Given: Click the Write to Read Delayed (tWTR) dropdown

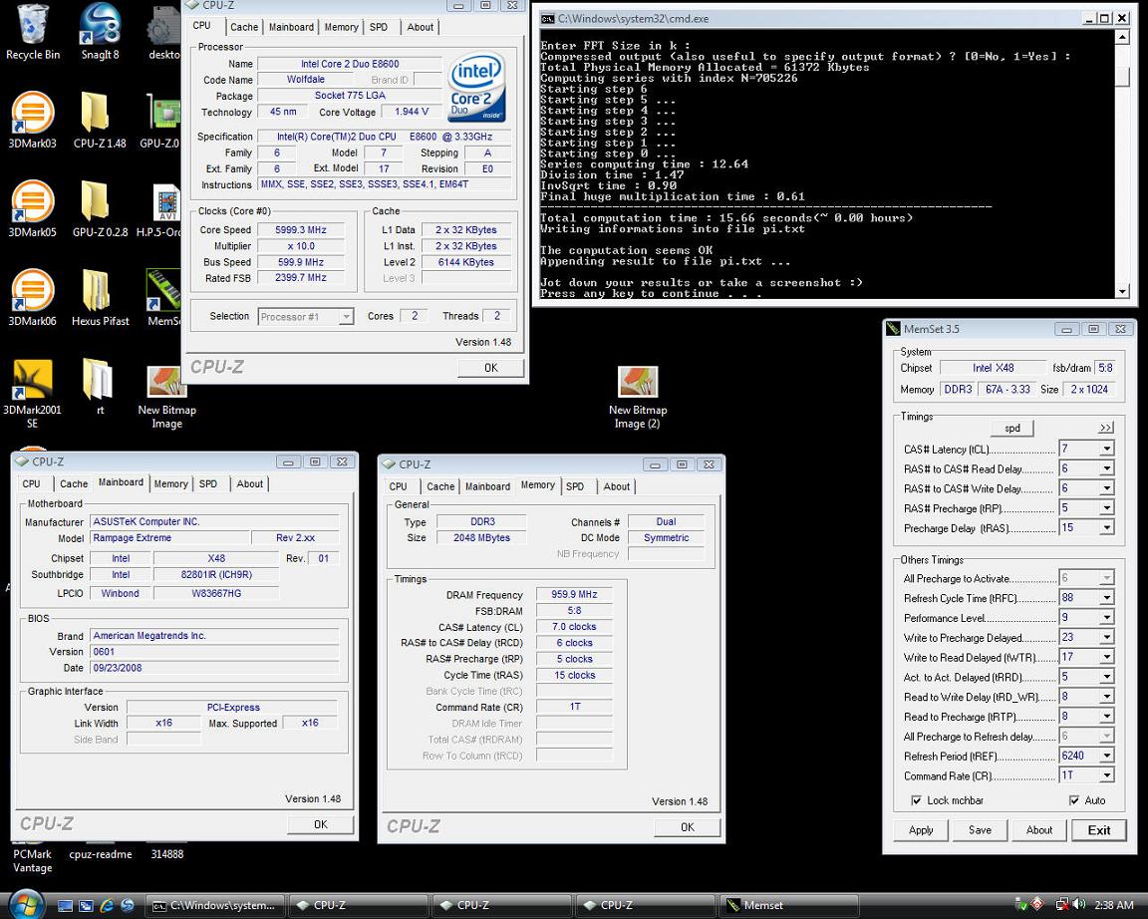Looking at the screenshot, I should coord(1107,657).
